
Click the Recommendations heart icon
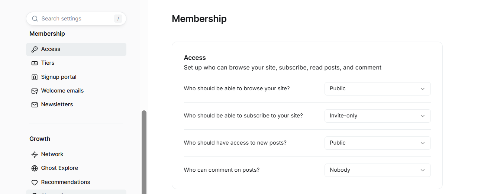tap(35, 182)
